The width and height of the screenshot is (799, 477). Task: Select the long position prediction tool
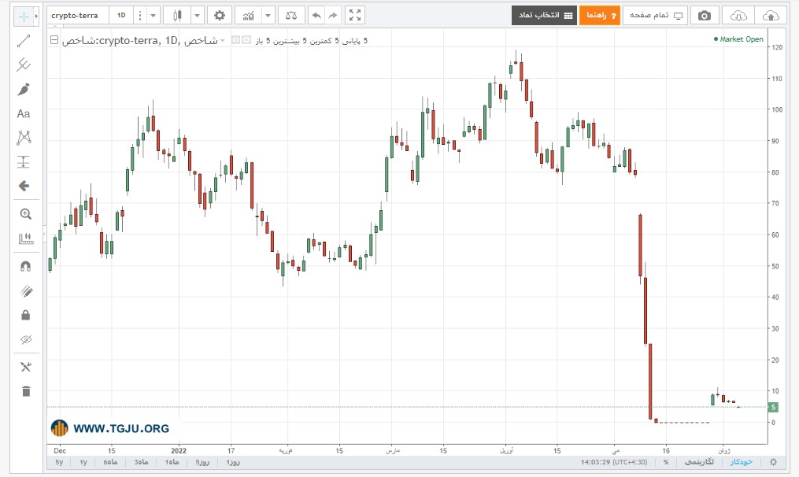24,162
